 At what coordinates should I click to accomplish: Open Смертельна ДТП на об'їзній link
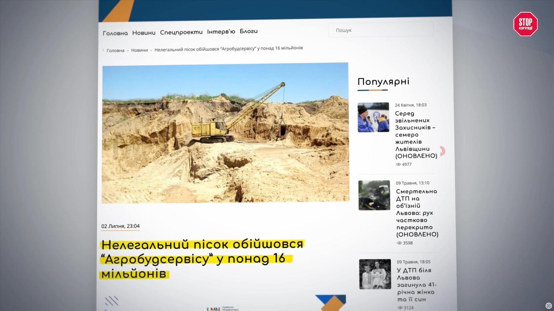417,213
